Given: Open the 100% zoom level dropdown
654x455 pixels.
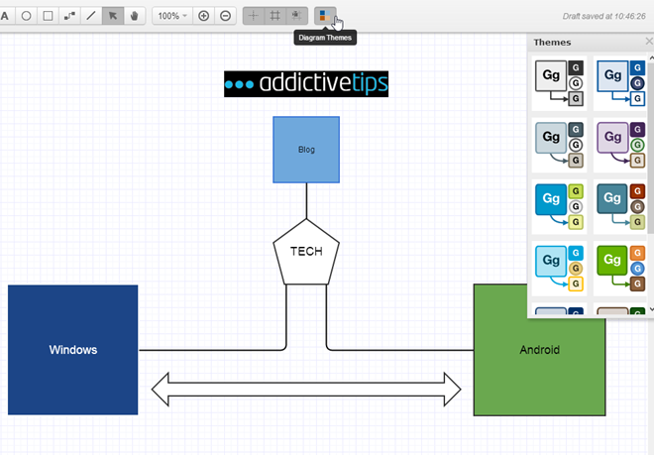Looking at the screenshot, I should tap(172, 16).
